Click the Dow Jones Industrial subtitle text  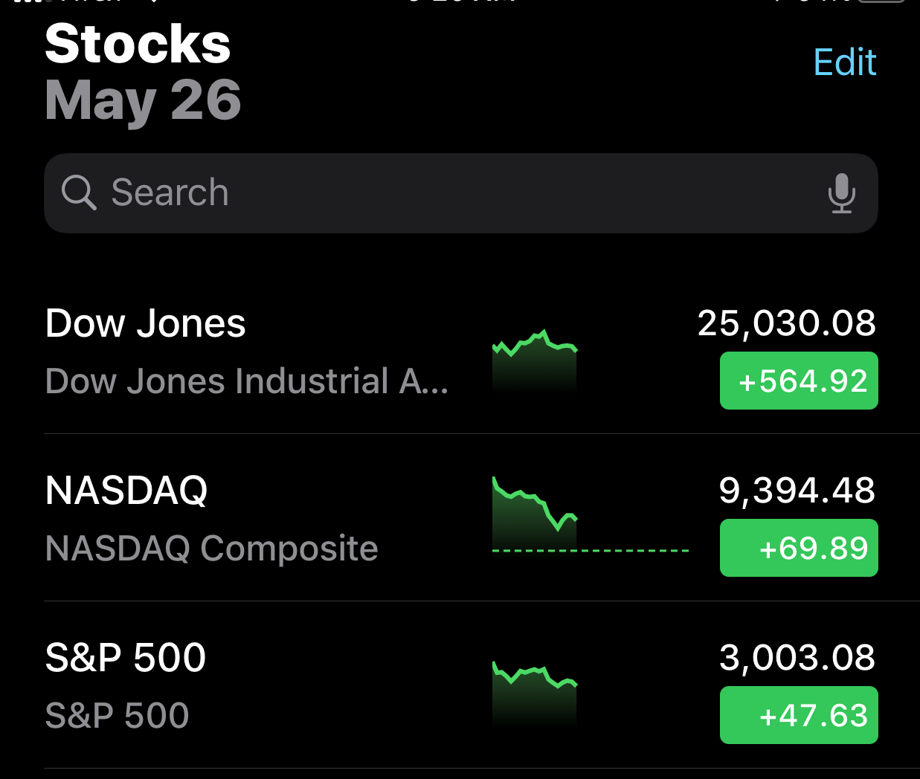pos(246,382)
